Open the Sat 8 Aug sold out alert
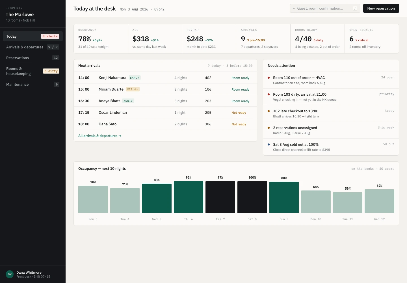407x283 pixels. pyautogui.click(x=331, y=147)
